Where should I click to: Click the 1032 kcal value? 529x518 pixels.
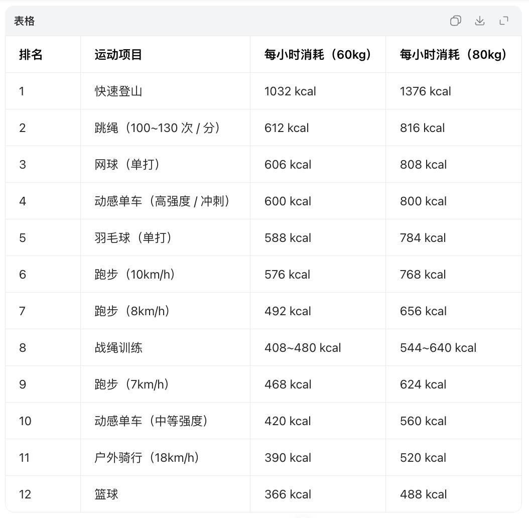coord(290,91)
